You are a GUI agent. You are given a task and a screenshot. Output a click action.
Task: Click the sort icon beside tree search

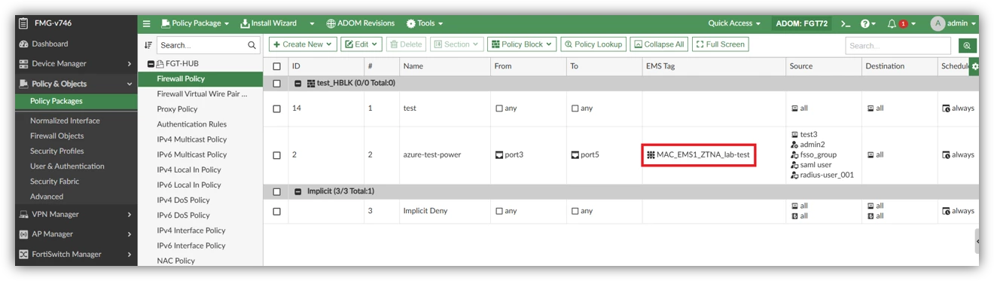pyautogui.click(x=148, y=45)
